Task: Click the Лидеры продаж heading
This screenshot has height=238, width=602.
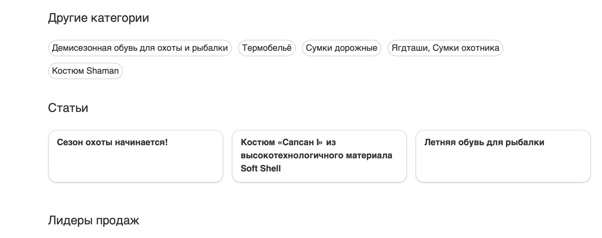Action: [x=94, y=220]
